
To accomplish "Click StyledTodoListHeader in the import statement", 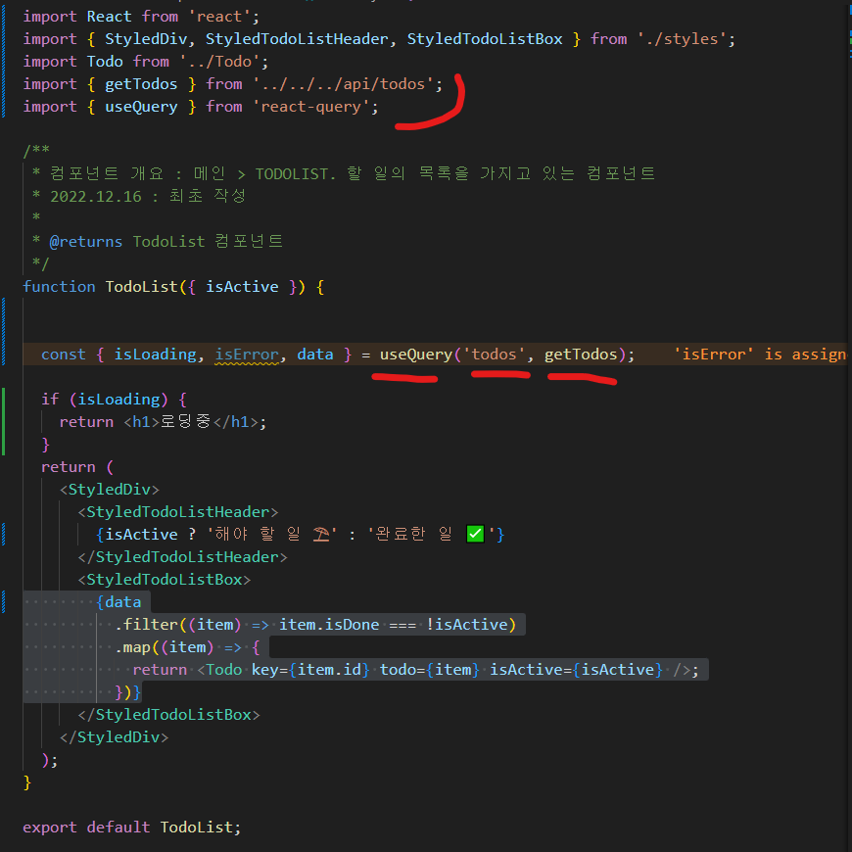I will click(297, 39).
